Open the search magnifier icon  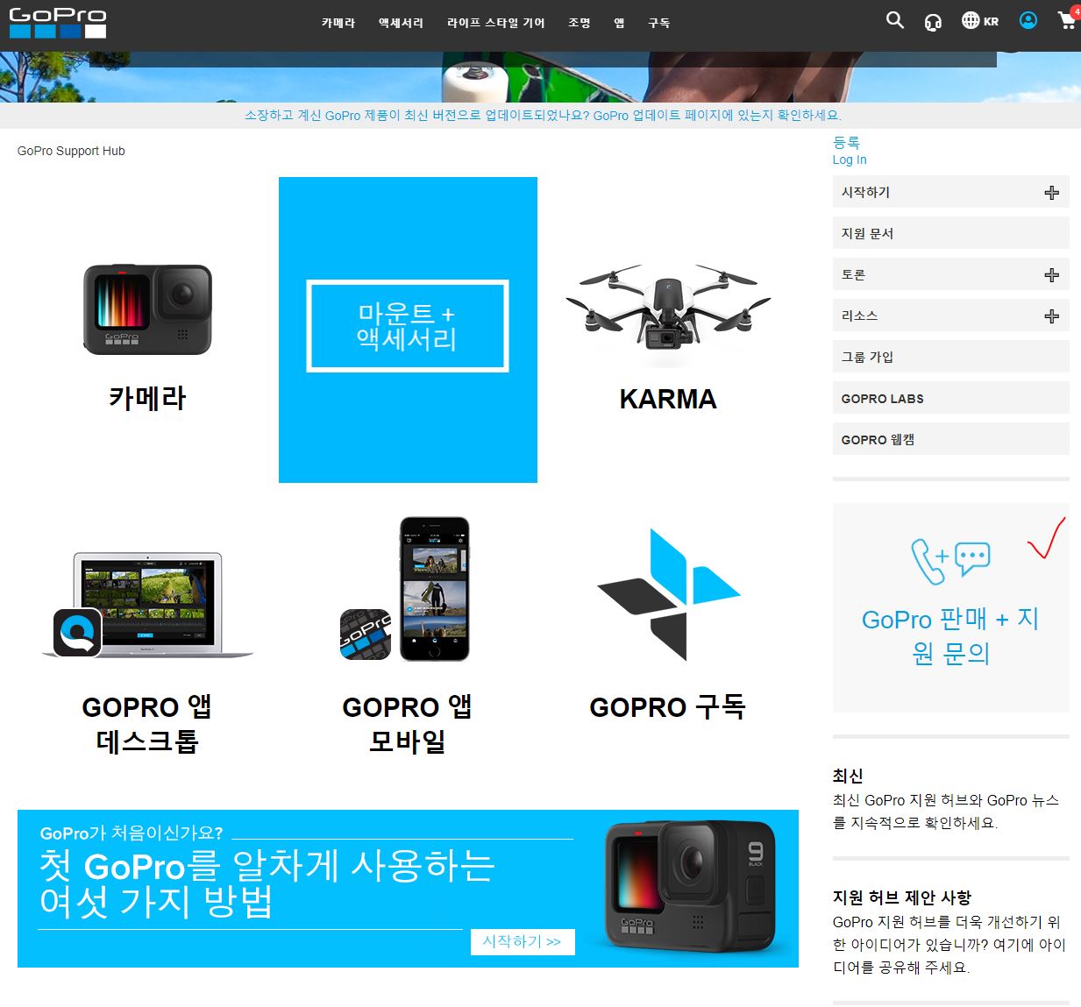pyautogui.click(x=894, y=20)
